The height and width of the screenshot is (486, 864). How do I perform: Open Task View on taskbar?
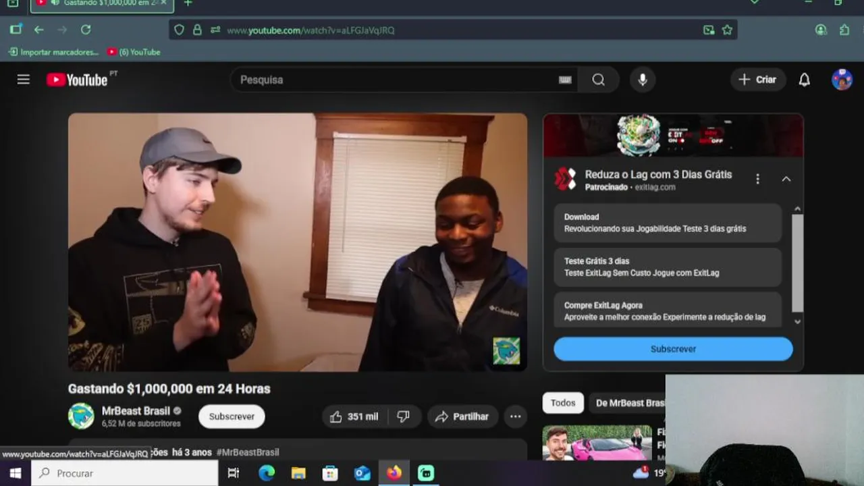click(234, 473)
